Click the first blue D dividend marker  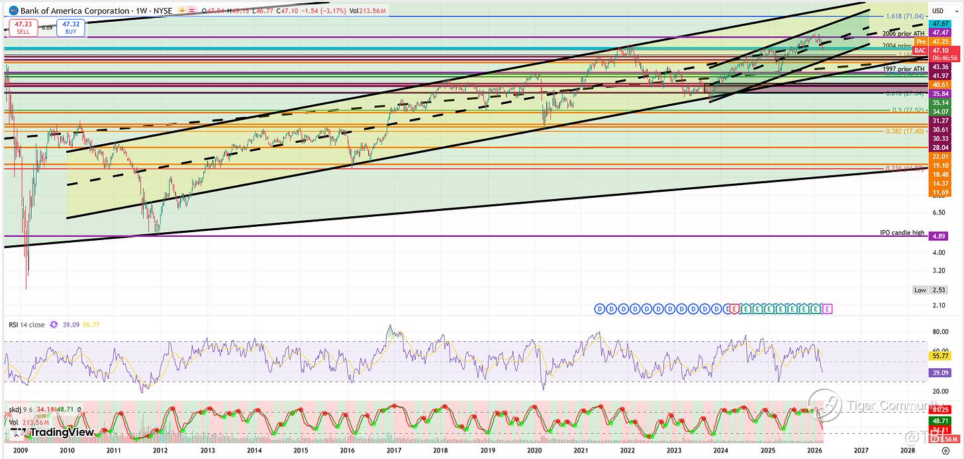point(600,309)
